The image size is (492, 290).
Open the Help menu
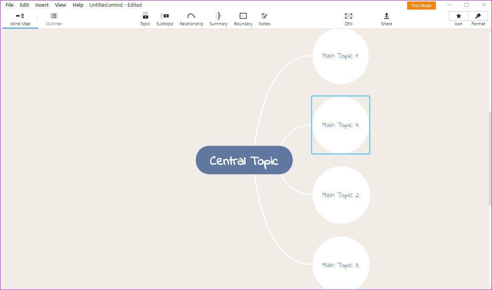click(x=78, y=5)
